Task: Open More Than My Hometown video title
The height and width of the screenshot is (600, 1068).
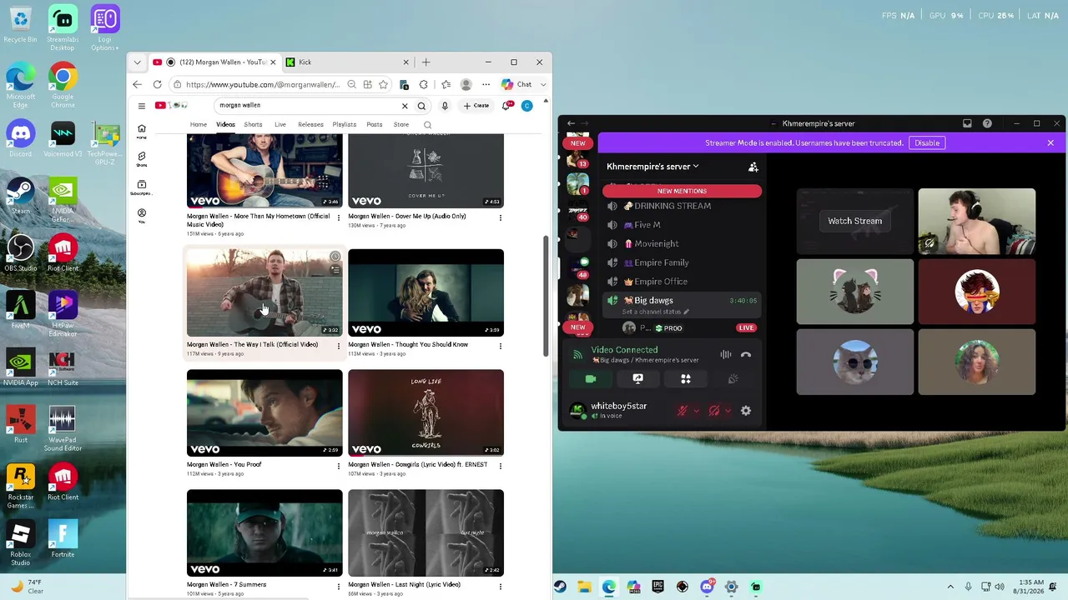Action: click(x=258, y=220)
